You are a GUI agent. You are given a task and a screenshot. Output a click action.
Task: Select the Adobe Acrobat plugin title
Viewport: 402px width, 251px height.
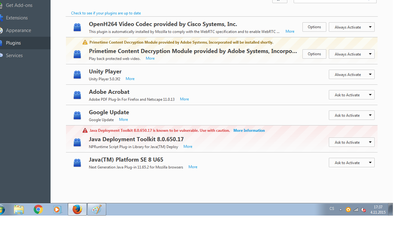point(109,92)
